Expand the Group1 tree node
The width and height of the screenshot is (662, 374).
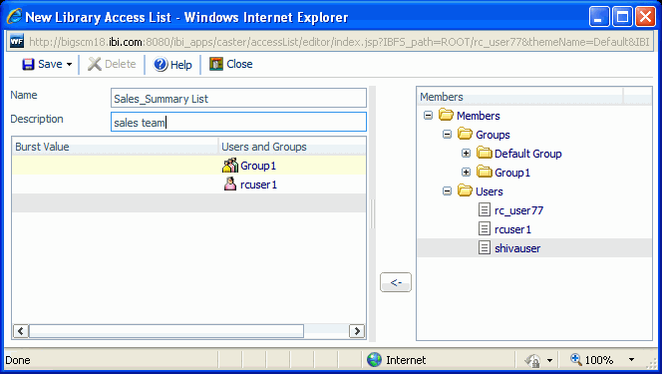[x=467, y=172]
